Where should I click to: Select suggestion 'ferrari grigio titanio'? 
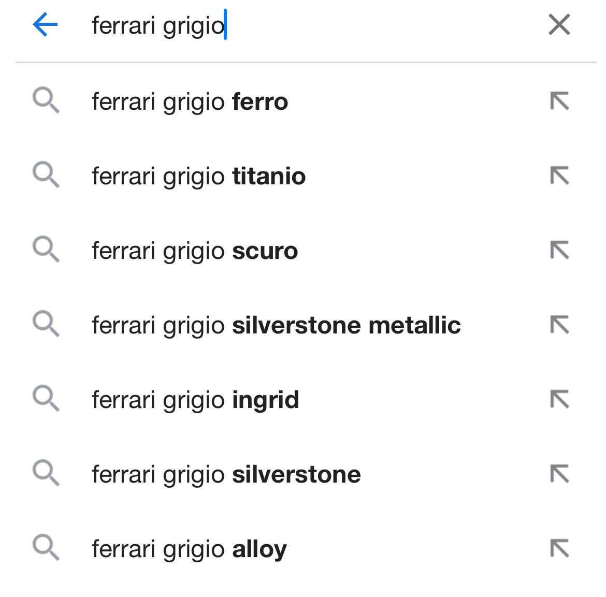click(x=198, y=176)
